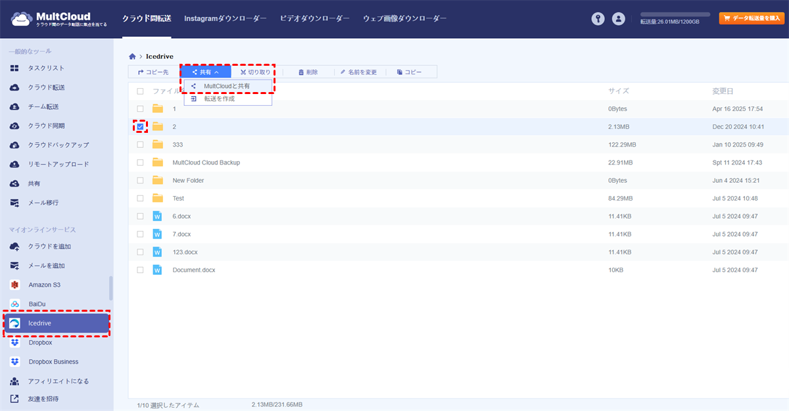Screen dimensions: 789x411
Task: Click the data transfer usage bar
Action: (675, 14)
